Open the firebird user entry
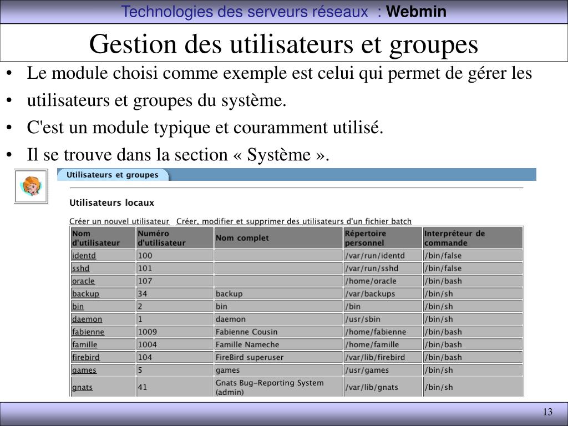The height and width of the screenshot is (426, 568). tap(85, 357)
